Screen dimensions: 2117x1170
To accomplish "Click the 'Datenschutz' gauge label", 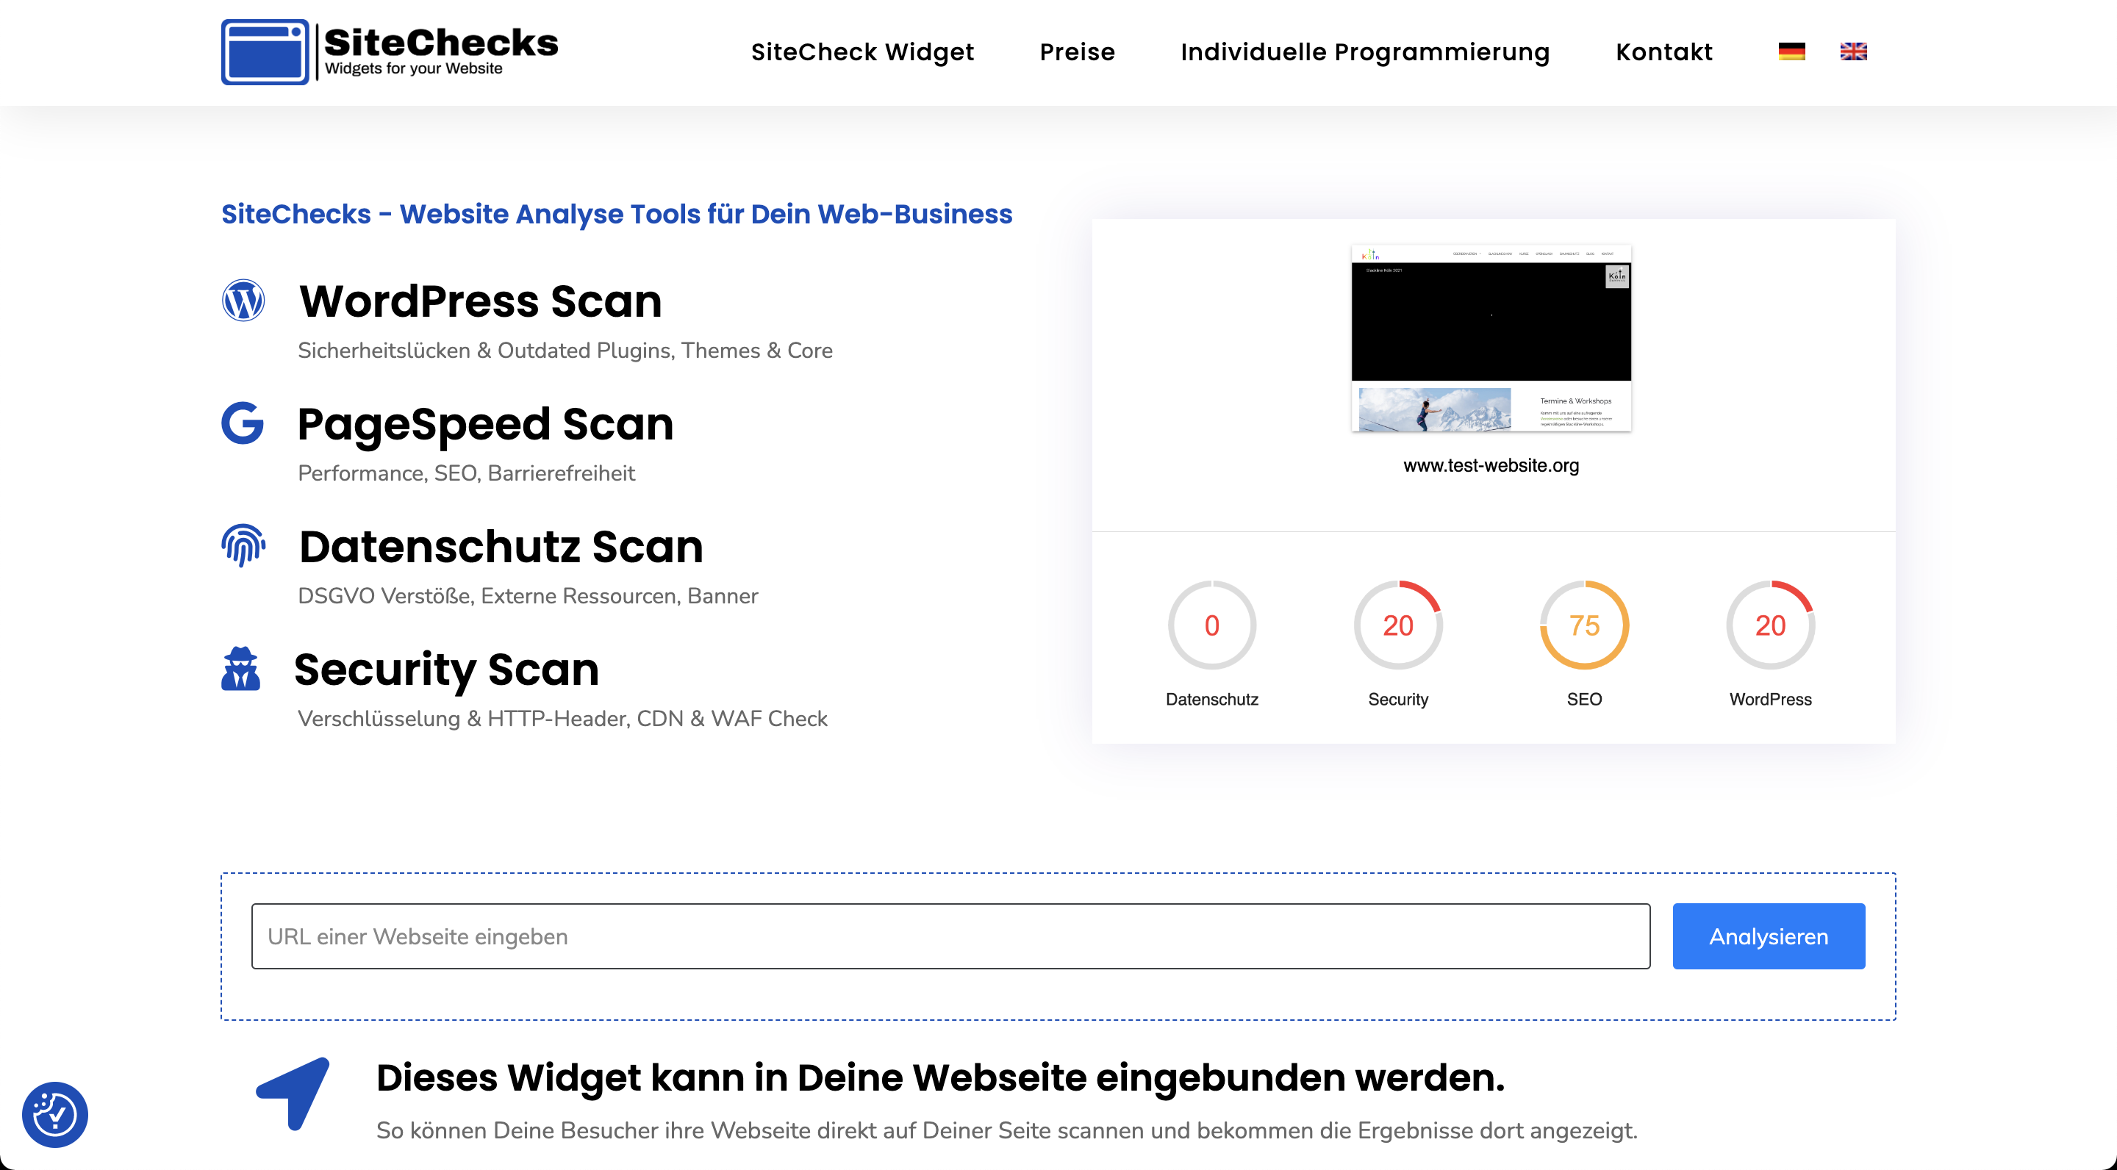I will (1212, 699).
